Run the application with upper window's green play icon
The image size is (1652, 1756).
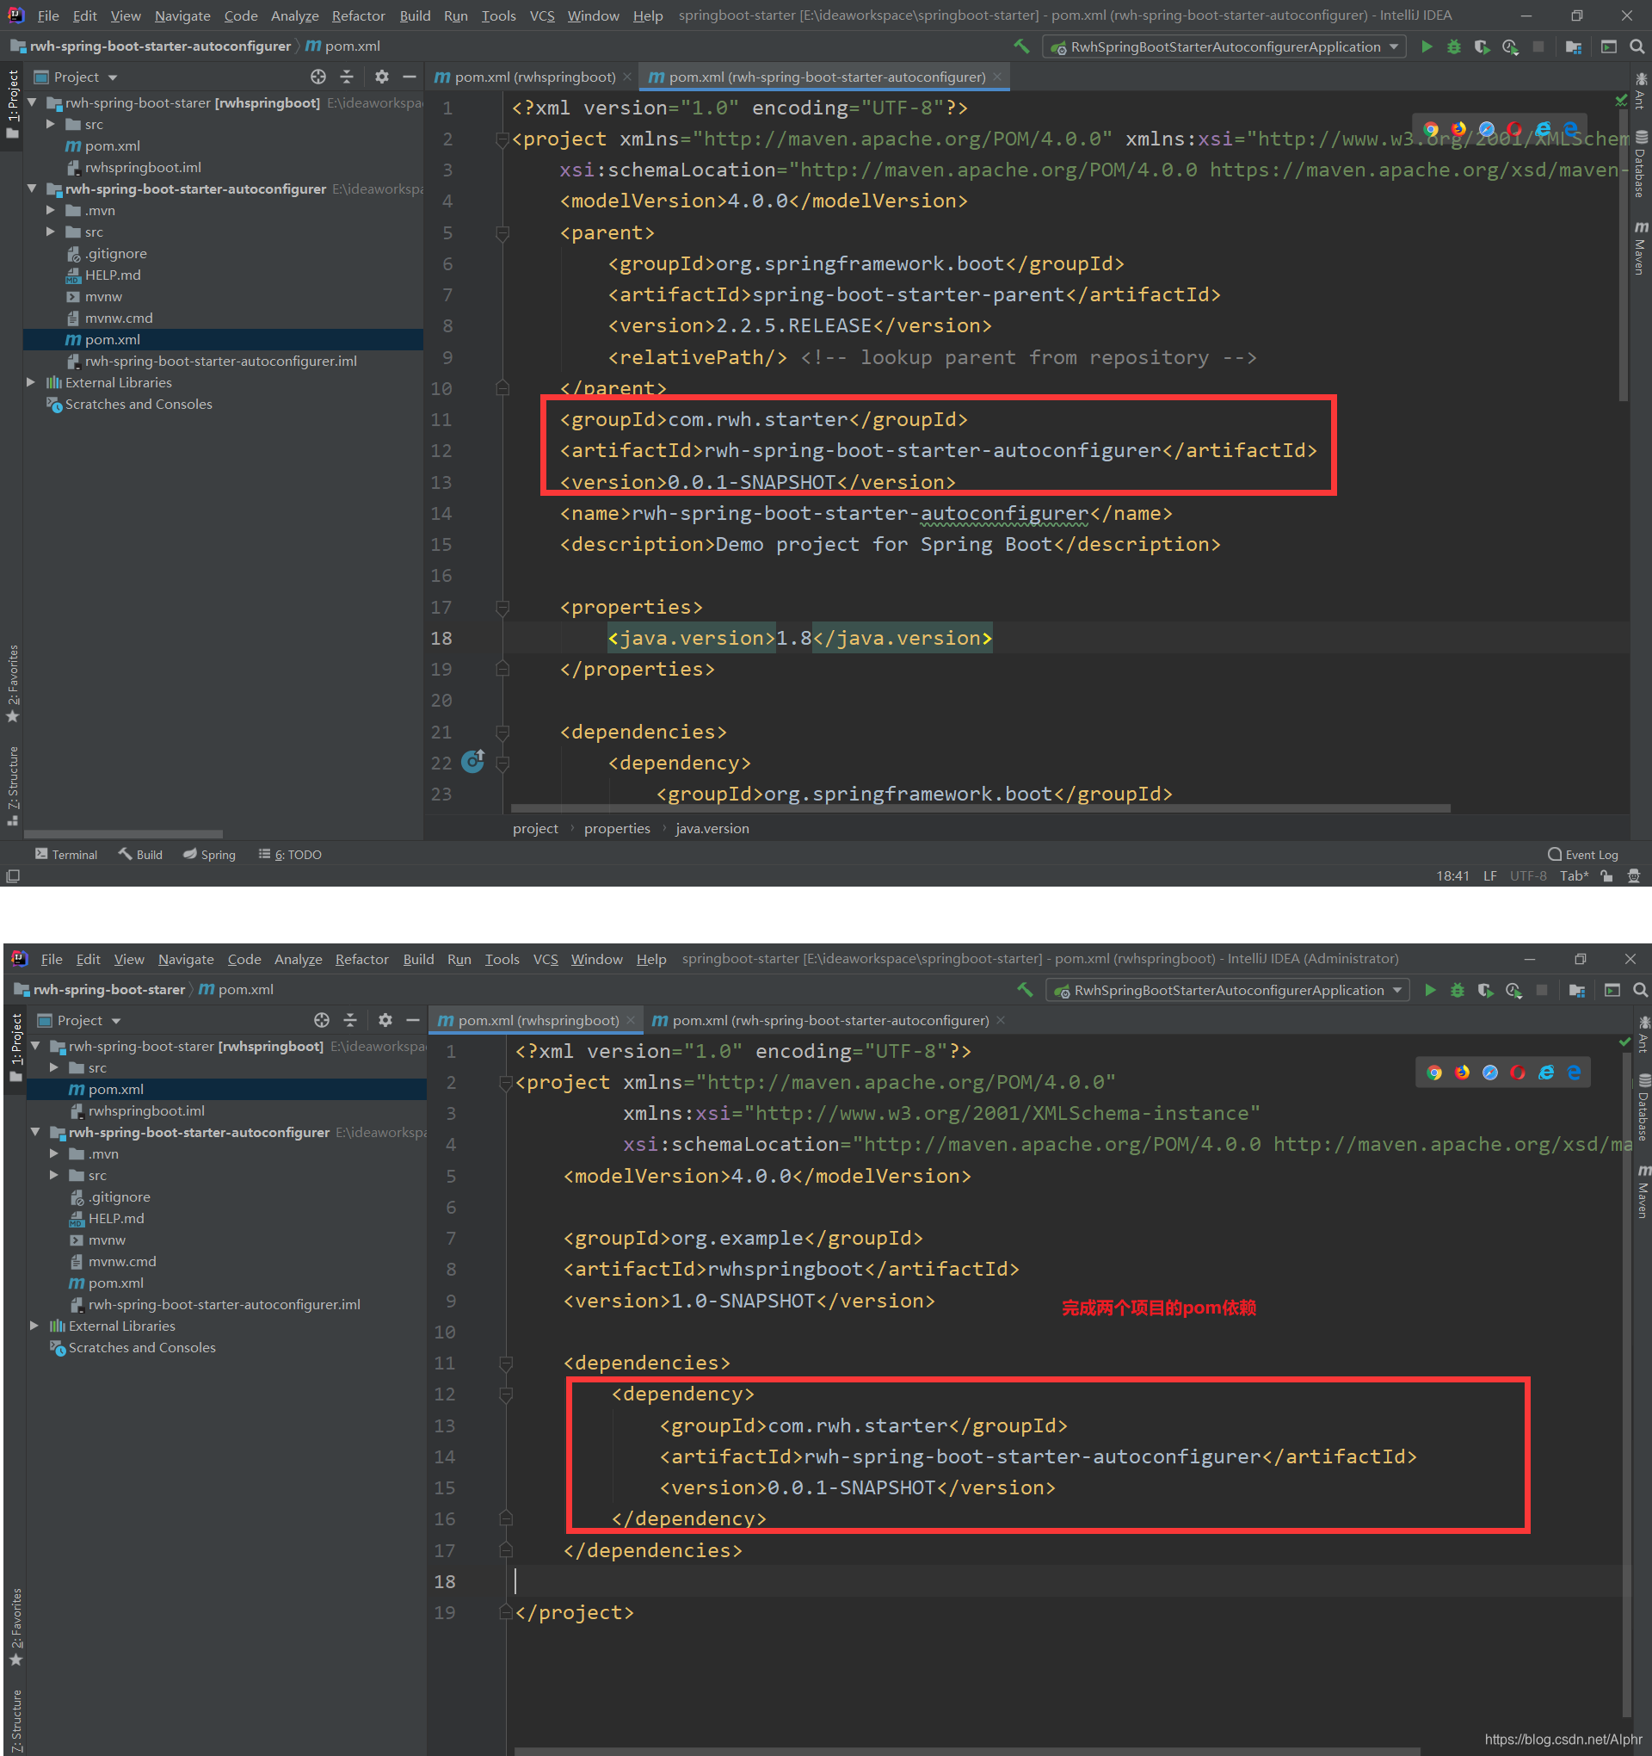pyautogui.click(x=1427, y=46)
